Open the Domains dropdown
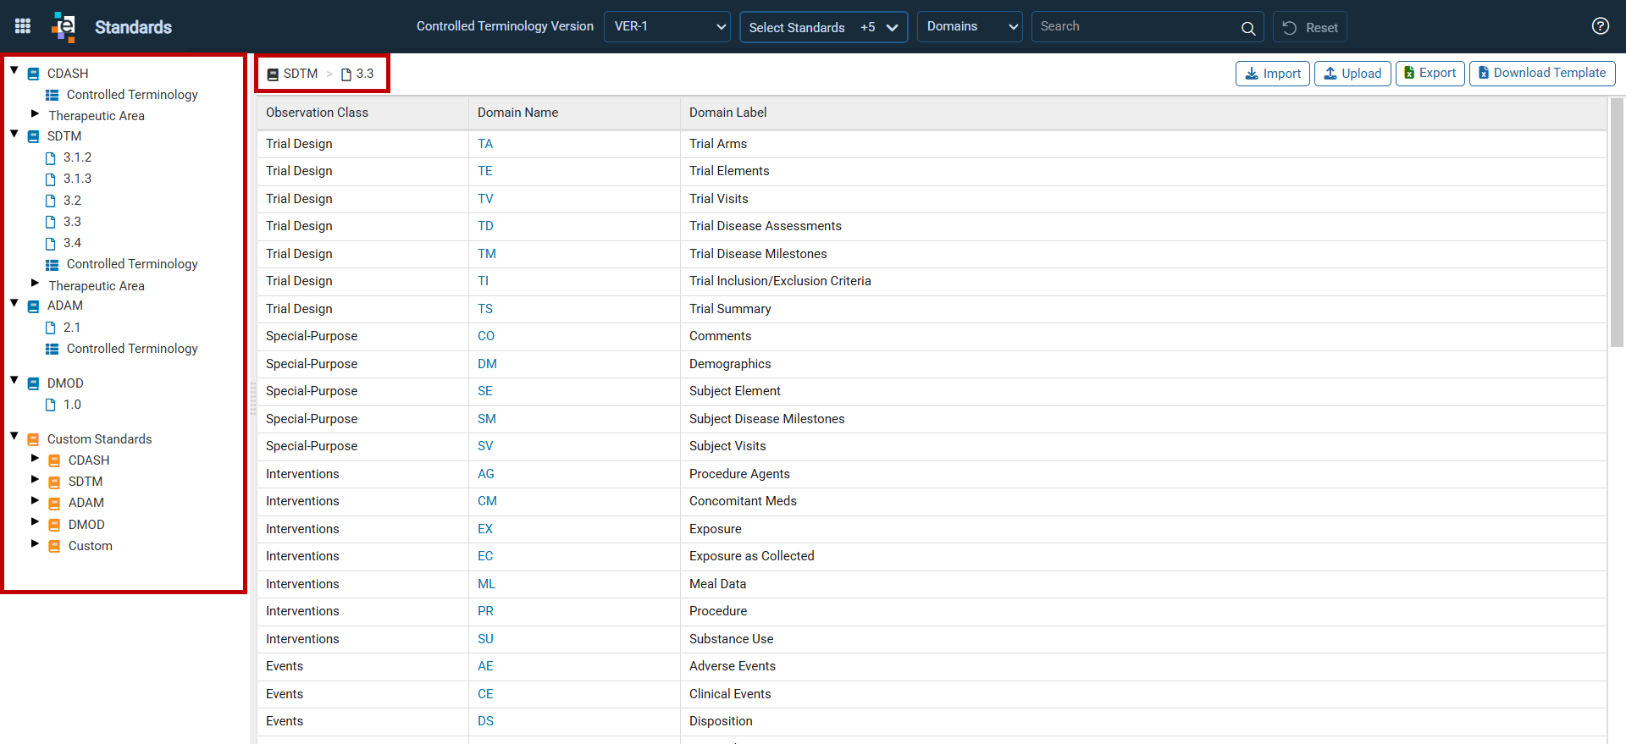The image size is (1626, 744). (970, 26)
